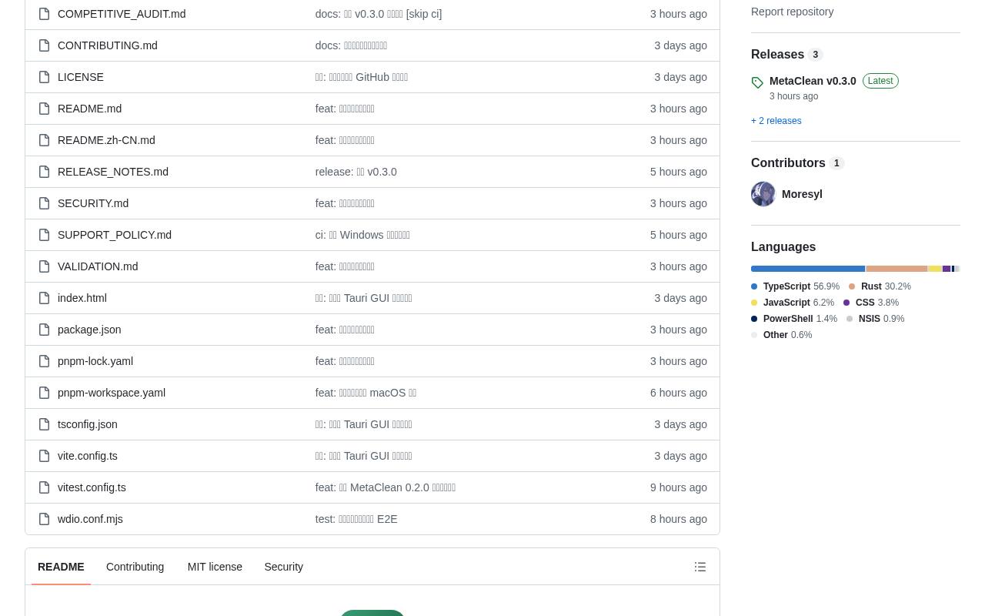This screenshot has width=985, height=616.
Task: Open the MetaClean v0.3.0 release
Action: (813, 81)
